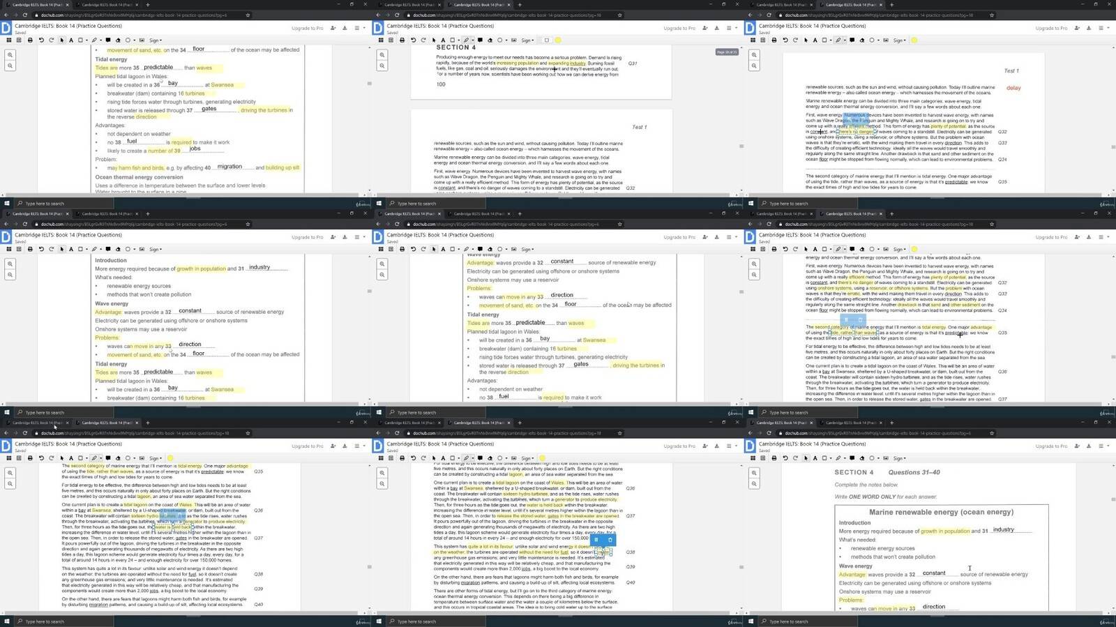1116x627 pixels.
Task: Delete highlight via blue popup in bottom-center window
Action: pyautogui.click(x=610, y=540)
